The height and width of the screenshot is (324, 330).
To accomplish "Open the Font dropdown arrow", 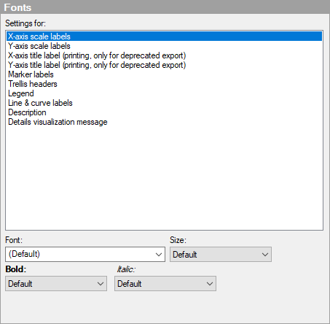I will coord(159,255).
